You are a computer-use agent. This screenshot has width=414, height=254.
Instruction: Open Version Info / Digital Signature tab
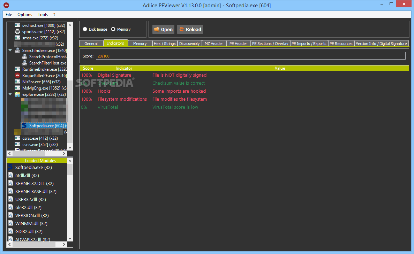[x=381, y=44]
